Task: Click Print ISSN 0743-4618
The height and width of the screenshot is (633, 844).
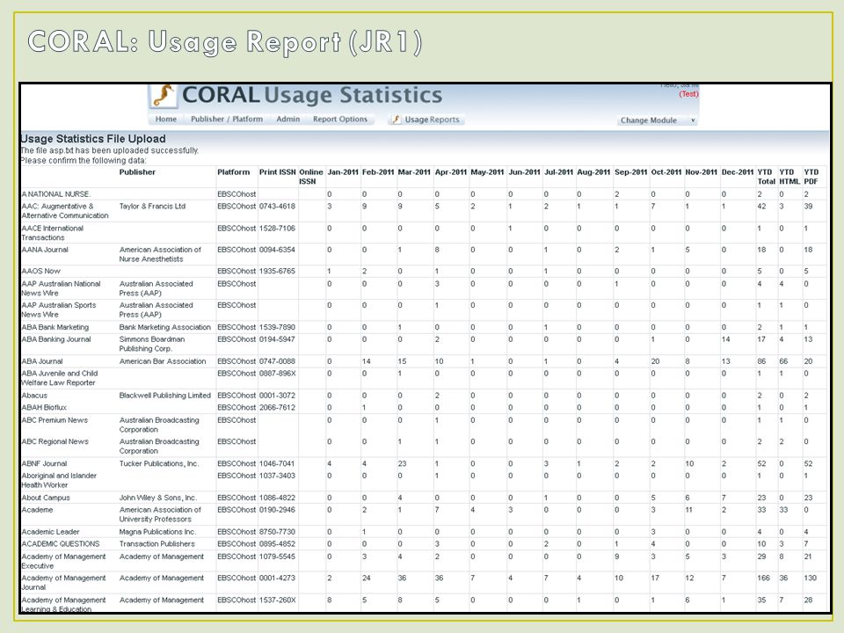Action: pos(277,206)
